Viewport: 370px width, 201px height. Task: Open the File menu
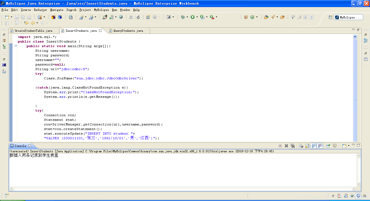point(5,10)
